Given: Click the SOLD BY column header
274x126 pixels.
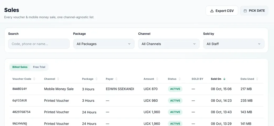Looking at the screenshot, I should (x=197, y=79).
